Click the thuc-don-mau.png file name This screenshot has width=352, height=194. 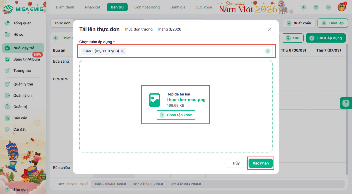pyautogui.click(x=186, y=100)
